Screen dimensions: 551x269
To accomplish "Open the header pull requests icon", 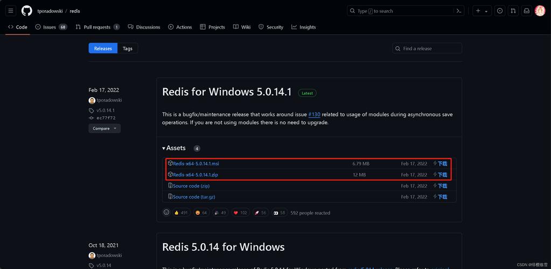I will [x=513, y=11].
